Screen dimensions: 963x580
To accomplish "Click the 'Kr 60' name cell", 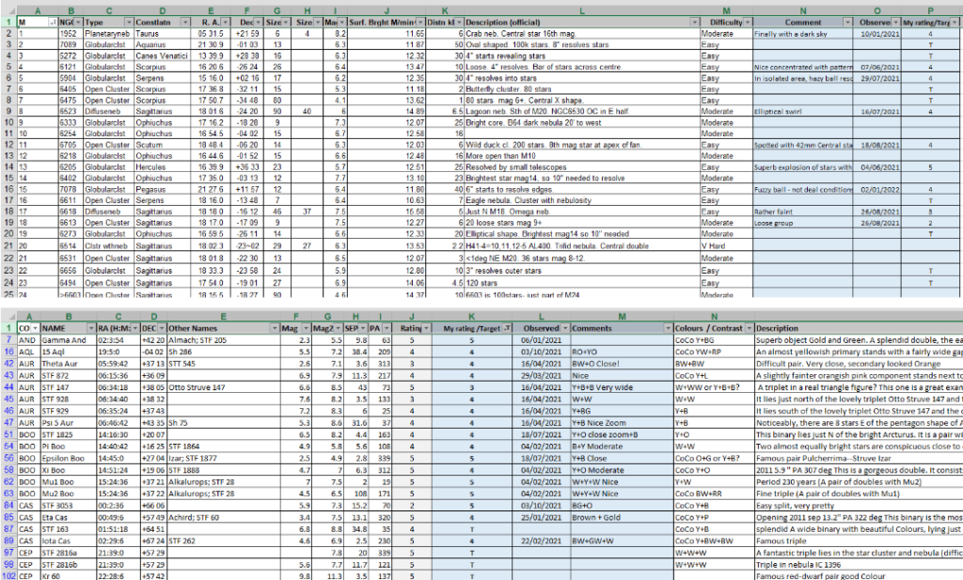I will point(68,576).
